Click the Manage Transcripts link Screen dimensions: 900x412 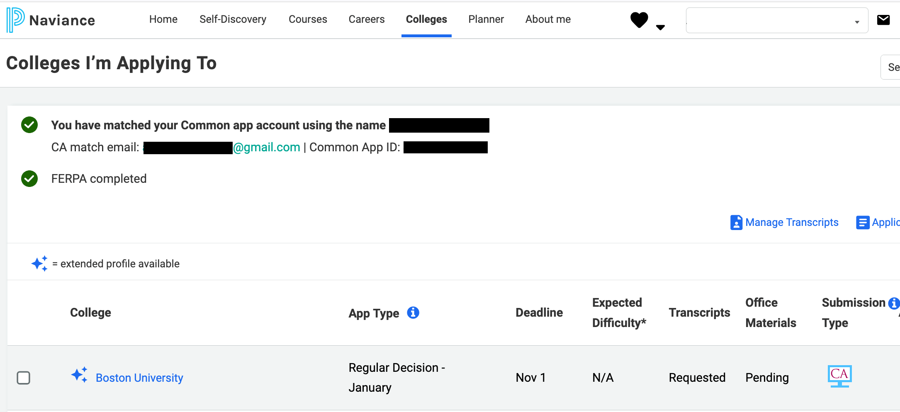coord(792,223)
